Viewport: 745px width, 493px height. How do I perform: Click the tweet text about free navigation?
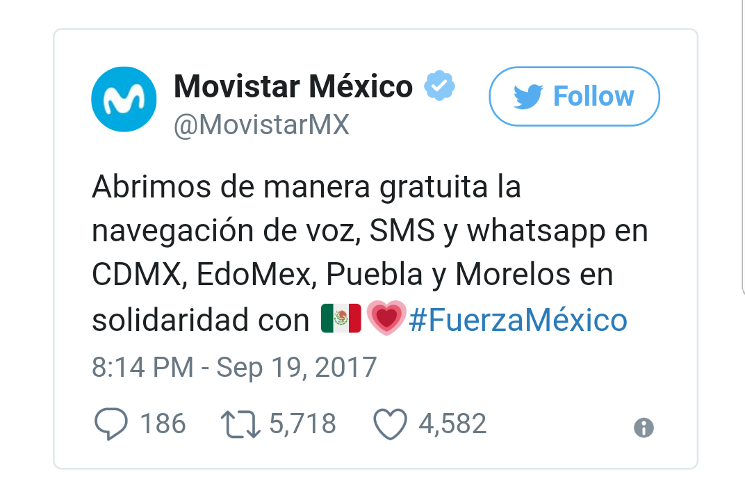370,253
